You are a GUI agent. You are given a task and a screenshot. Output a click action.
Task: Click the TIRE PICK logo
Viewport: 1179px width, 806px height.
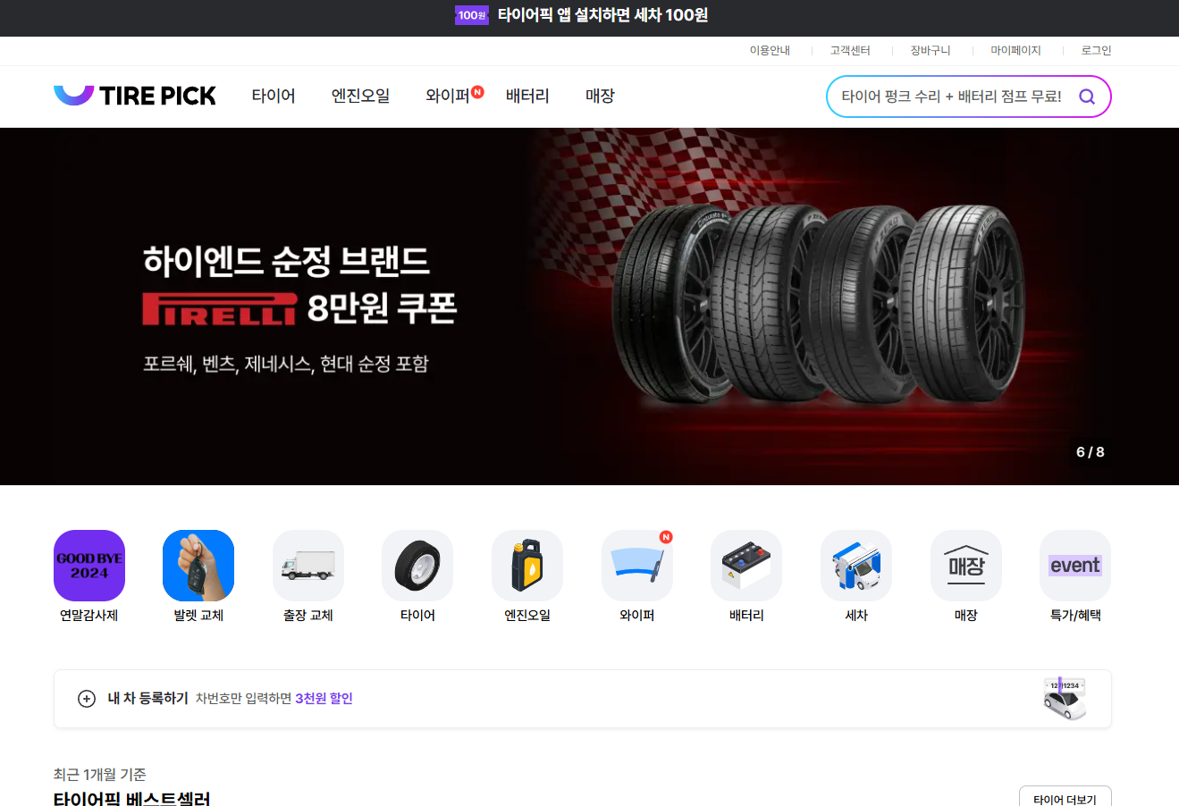(135, 96)
